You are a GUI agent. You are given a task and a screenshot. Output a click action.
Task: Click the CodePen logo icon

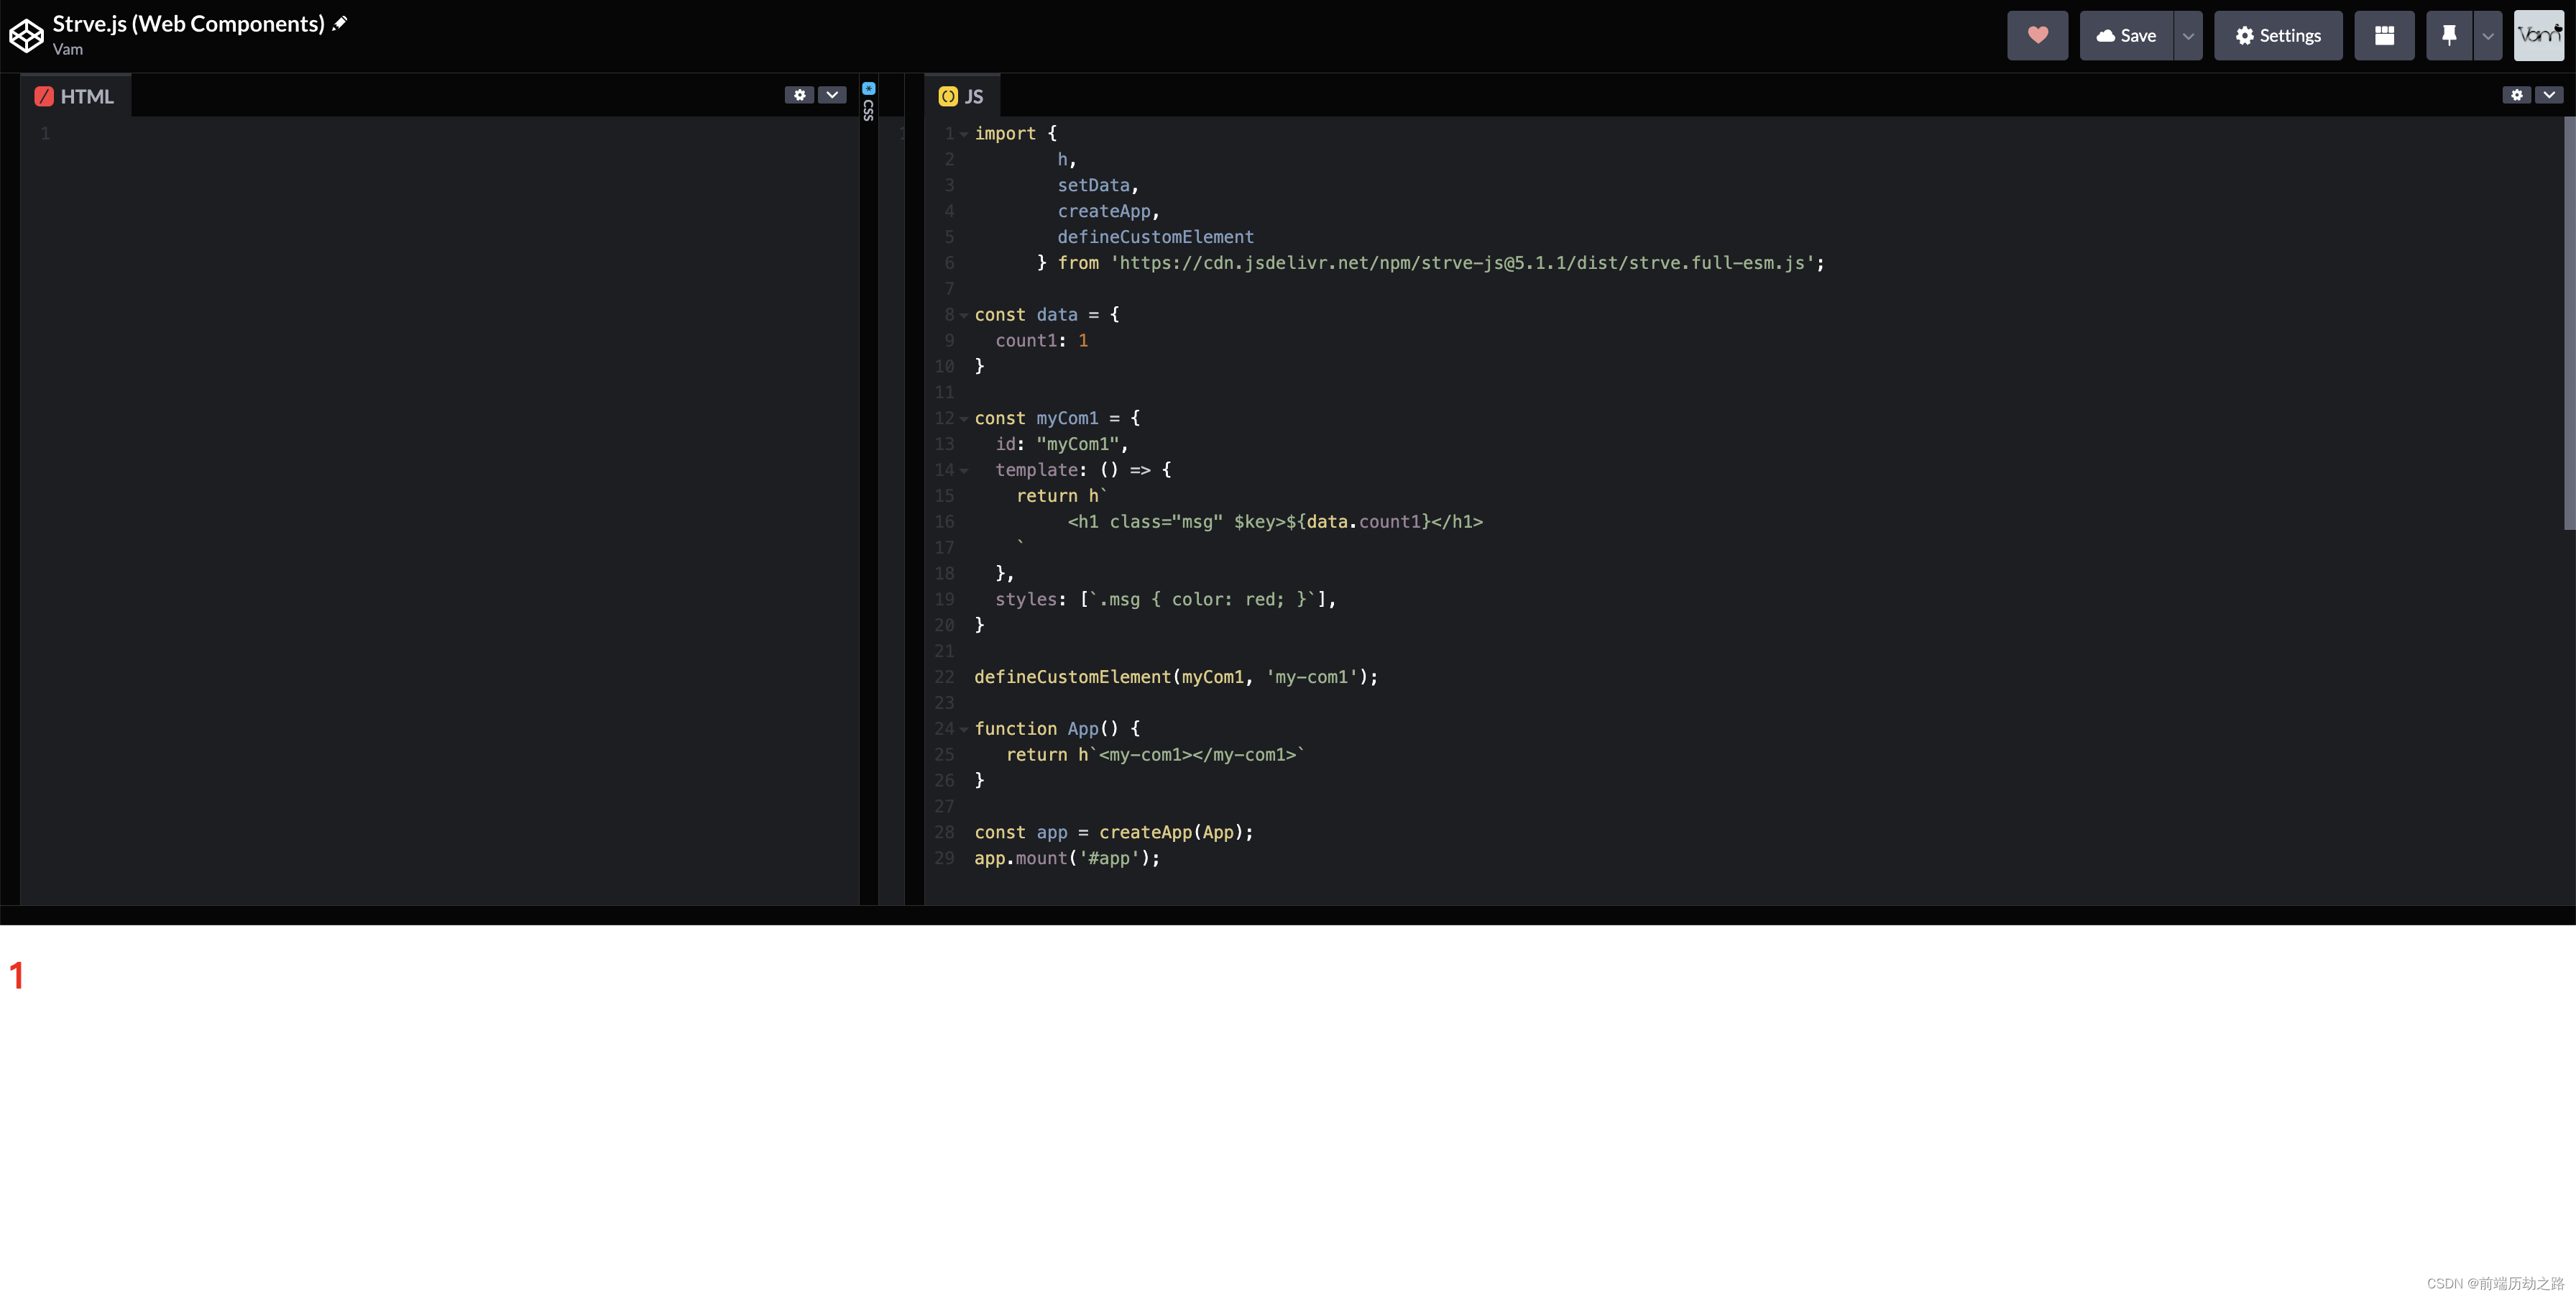[x=26, y=36]
